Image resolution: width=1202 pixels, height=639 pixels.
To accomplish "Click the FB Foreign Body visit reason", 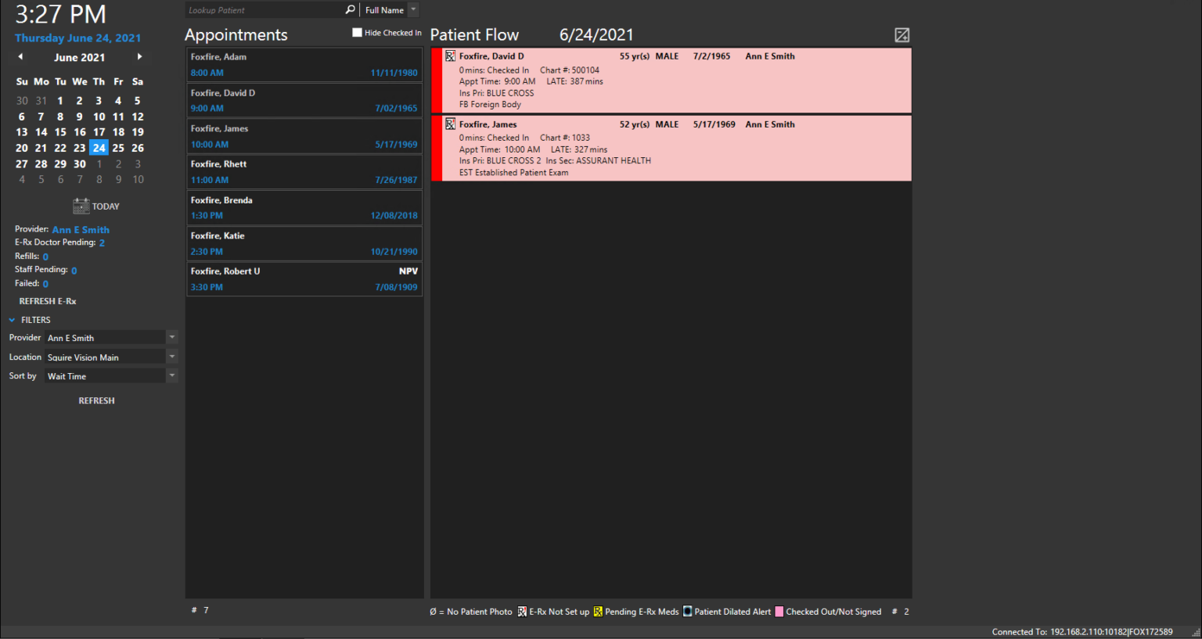I will 490,104.
